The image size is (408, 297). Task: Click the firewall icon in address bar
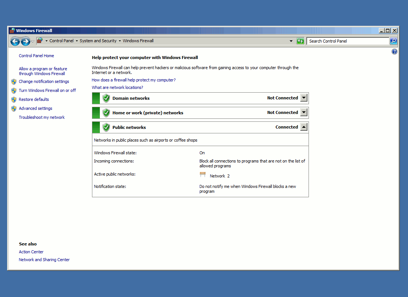pyautogui.click(x=40, y=41)
